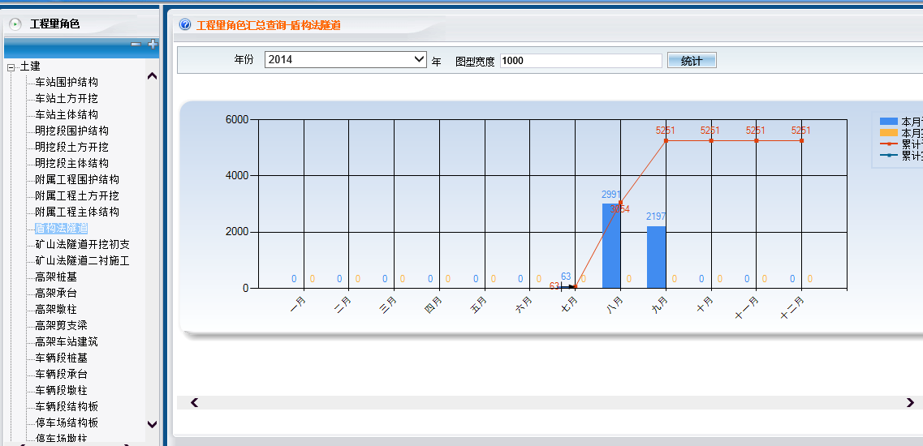Choose 车辆段承台 in the tree
The image size is (923, 446).
coord(61,374)
